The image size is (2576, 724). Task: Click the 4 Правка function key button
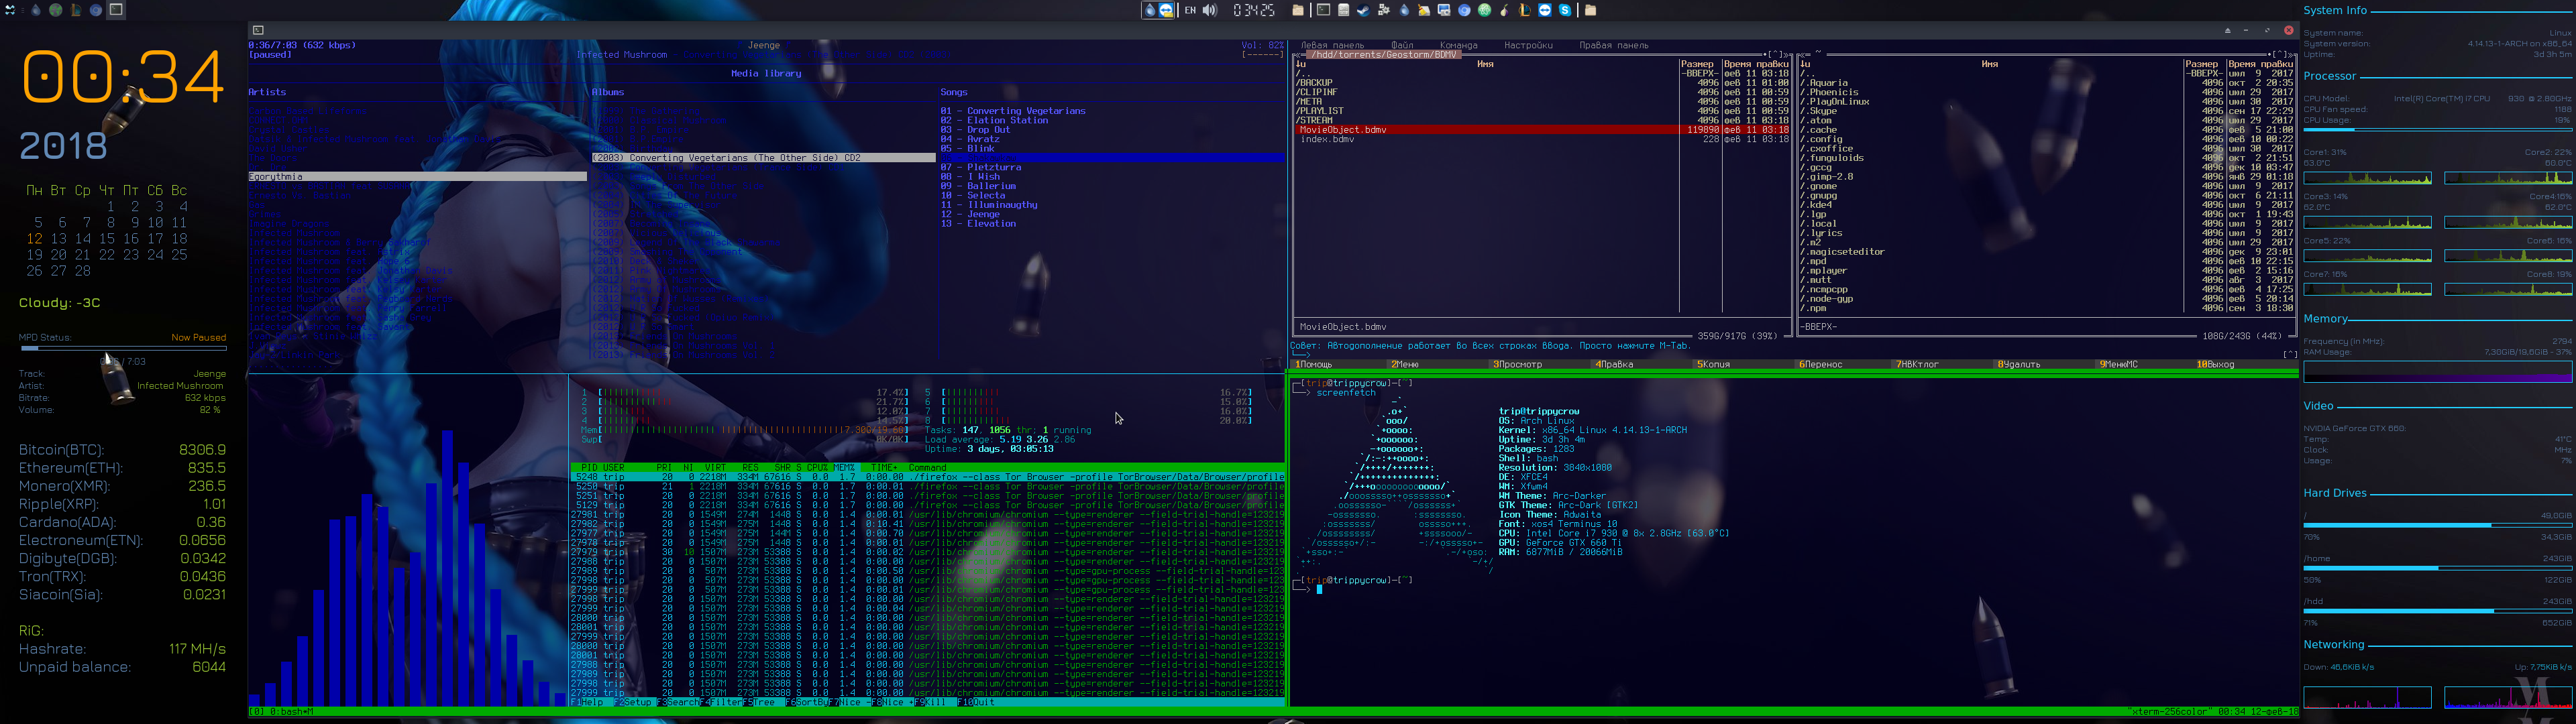tap(1642, 364)
